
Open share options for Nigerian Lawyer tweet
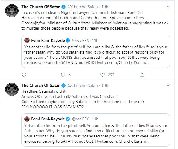(142, 75)
